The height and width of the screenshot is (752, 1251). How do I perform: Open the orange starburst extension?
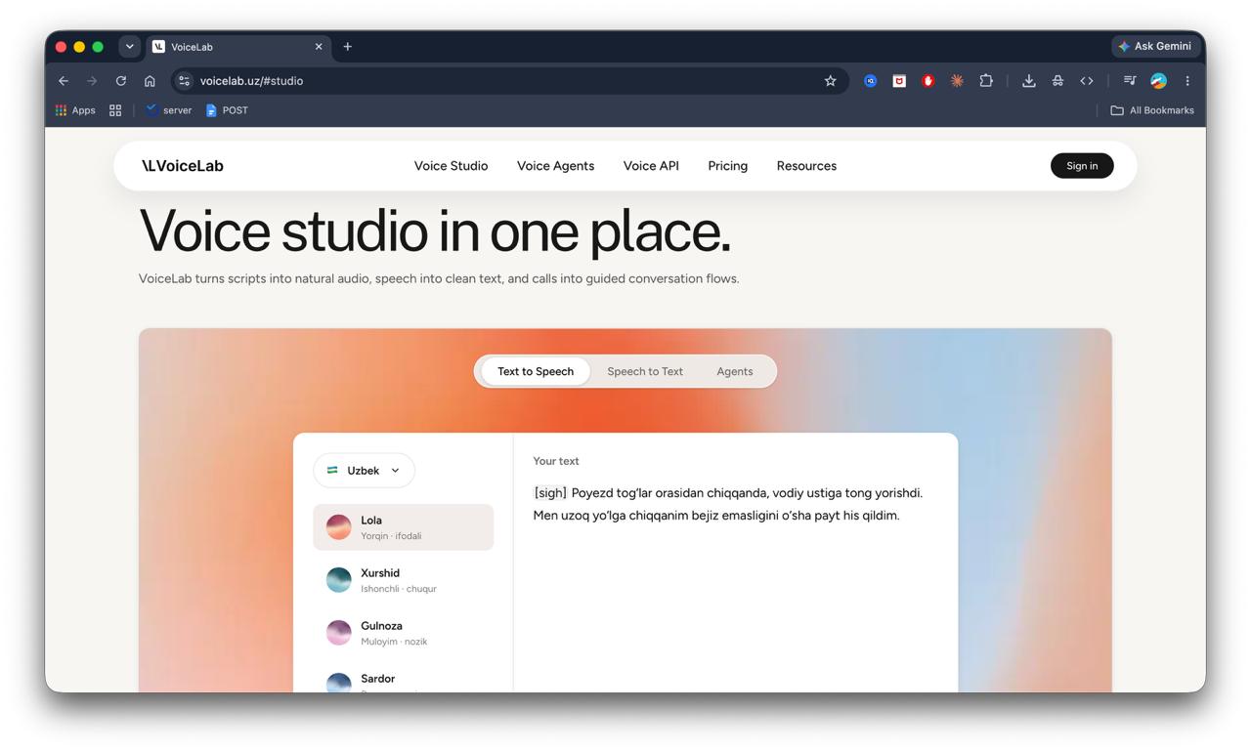(957, 81)
